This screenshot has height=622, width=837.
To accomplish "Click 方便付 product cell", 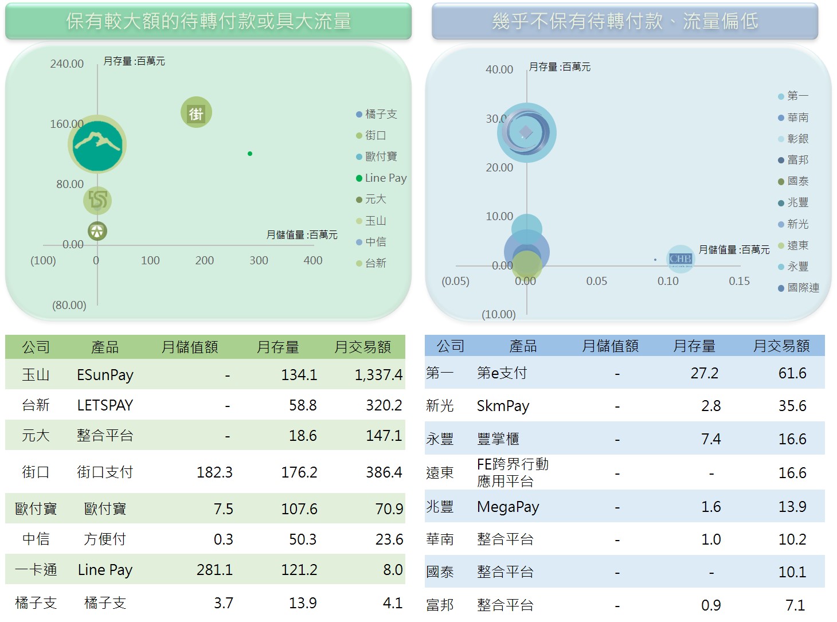I will pyautogui.click(x=105, y=539).
